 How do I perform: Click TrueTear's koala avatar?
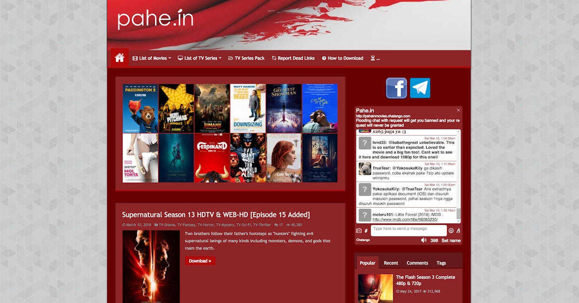pos(365,169)
